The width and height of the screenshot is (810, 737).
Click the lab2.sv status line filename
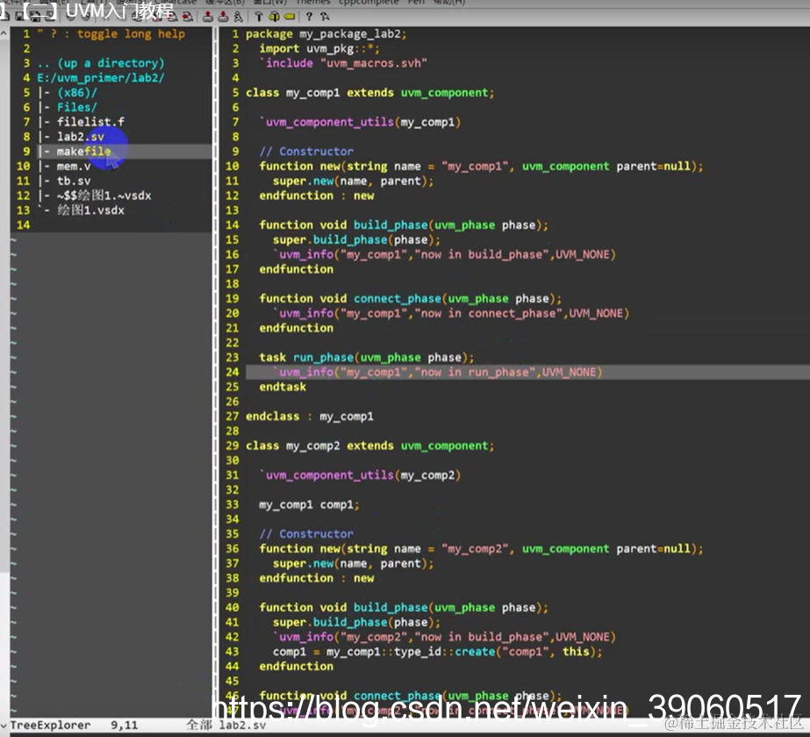pos(242,725)
